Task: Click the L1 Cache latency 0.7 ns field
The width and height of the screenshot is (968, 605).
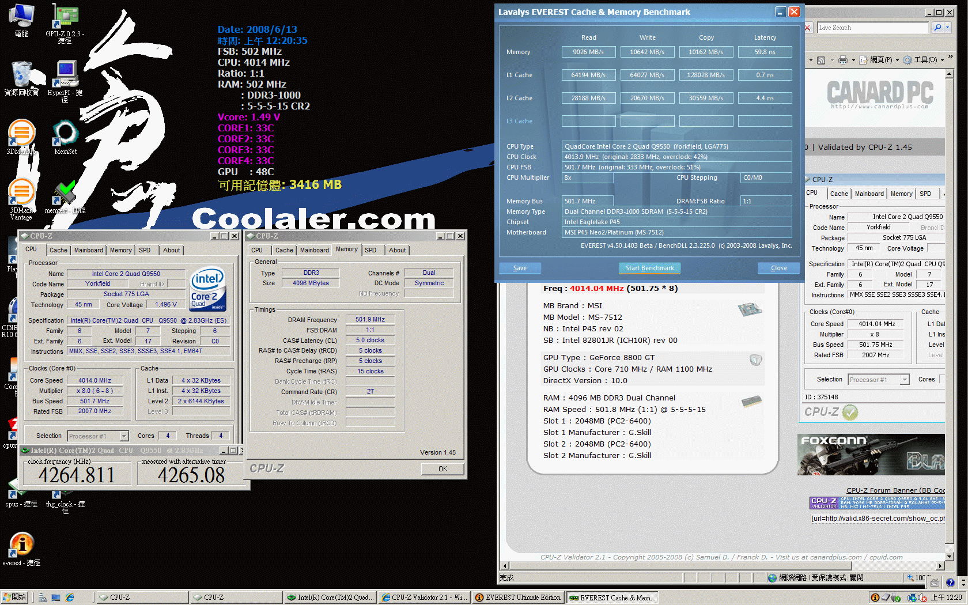Action: tap(765, 75)
